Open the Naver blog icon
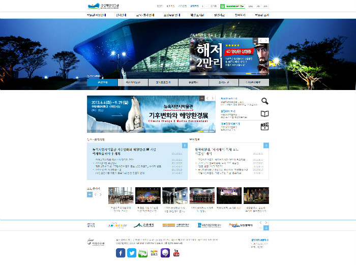This screenshot has height=265, width=356. coord(143,253)
